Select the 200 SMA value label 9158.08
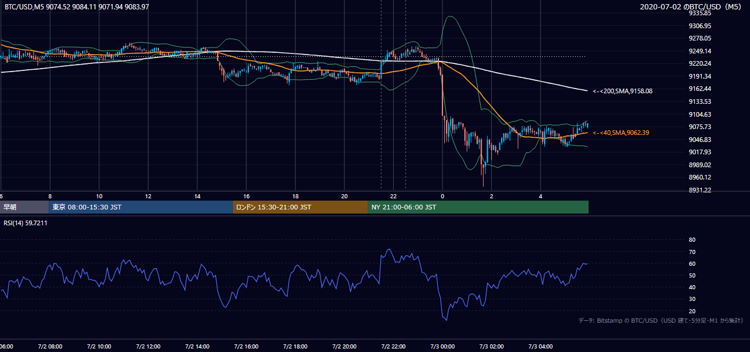 (623, 91)
